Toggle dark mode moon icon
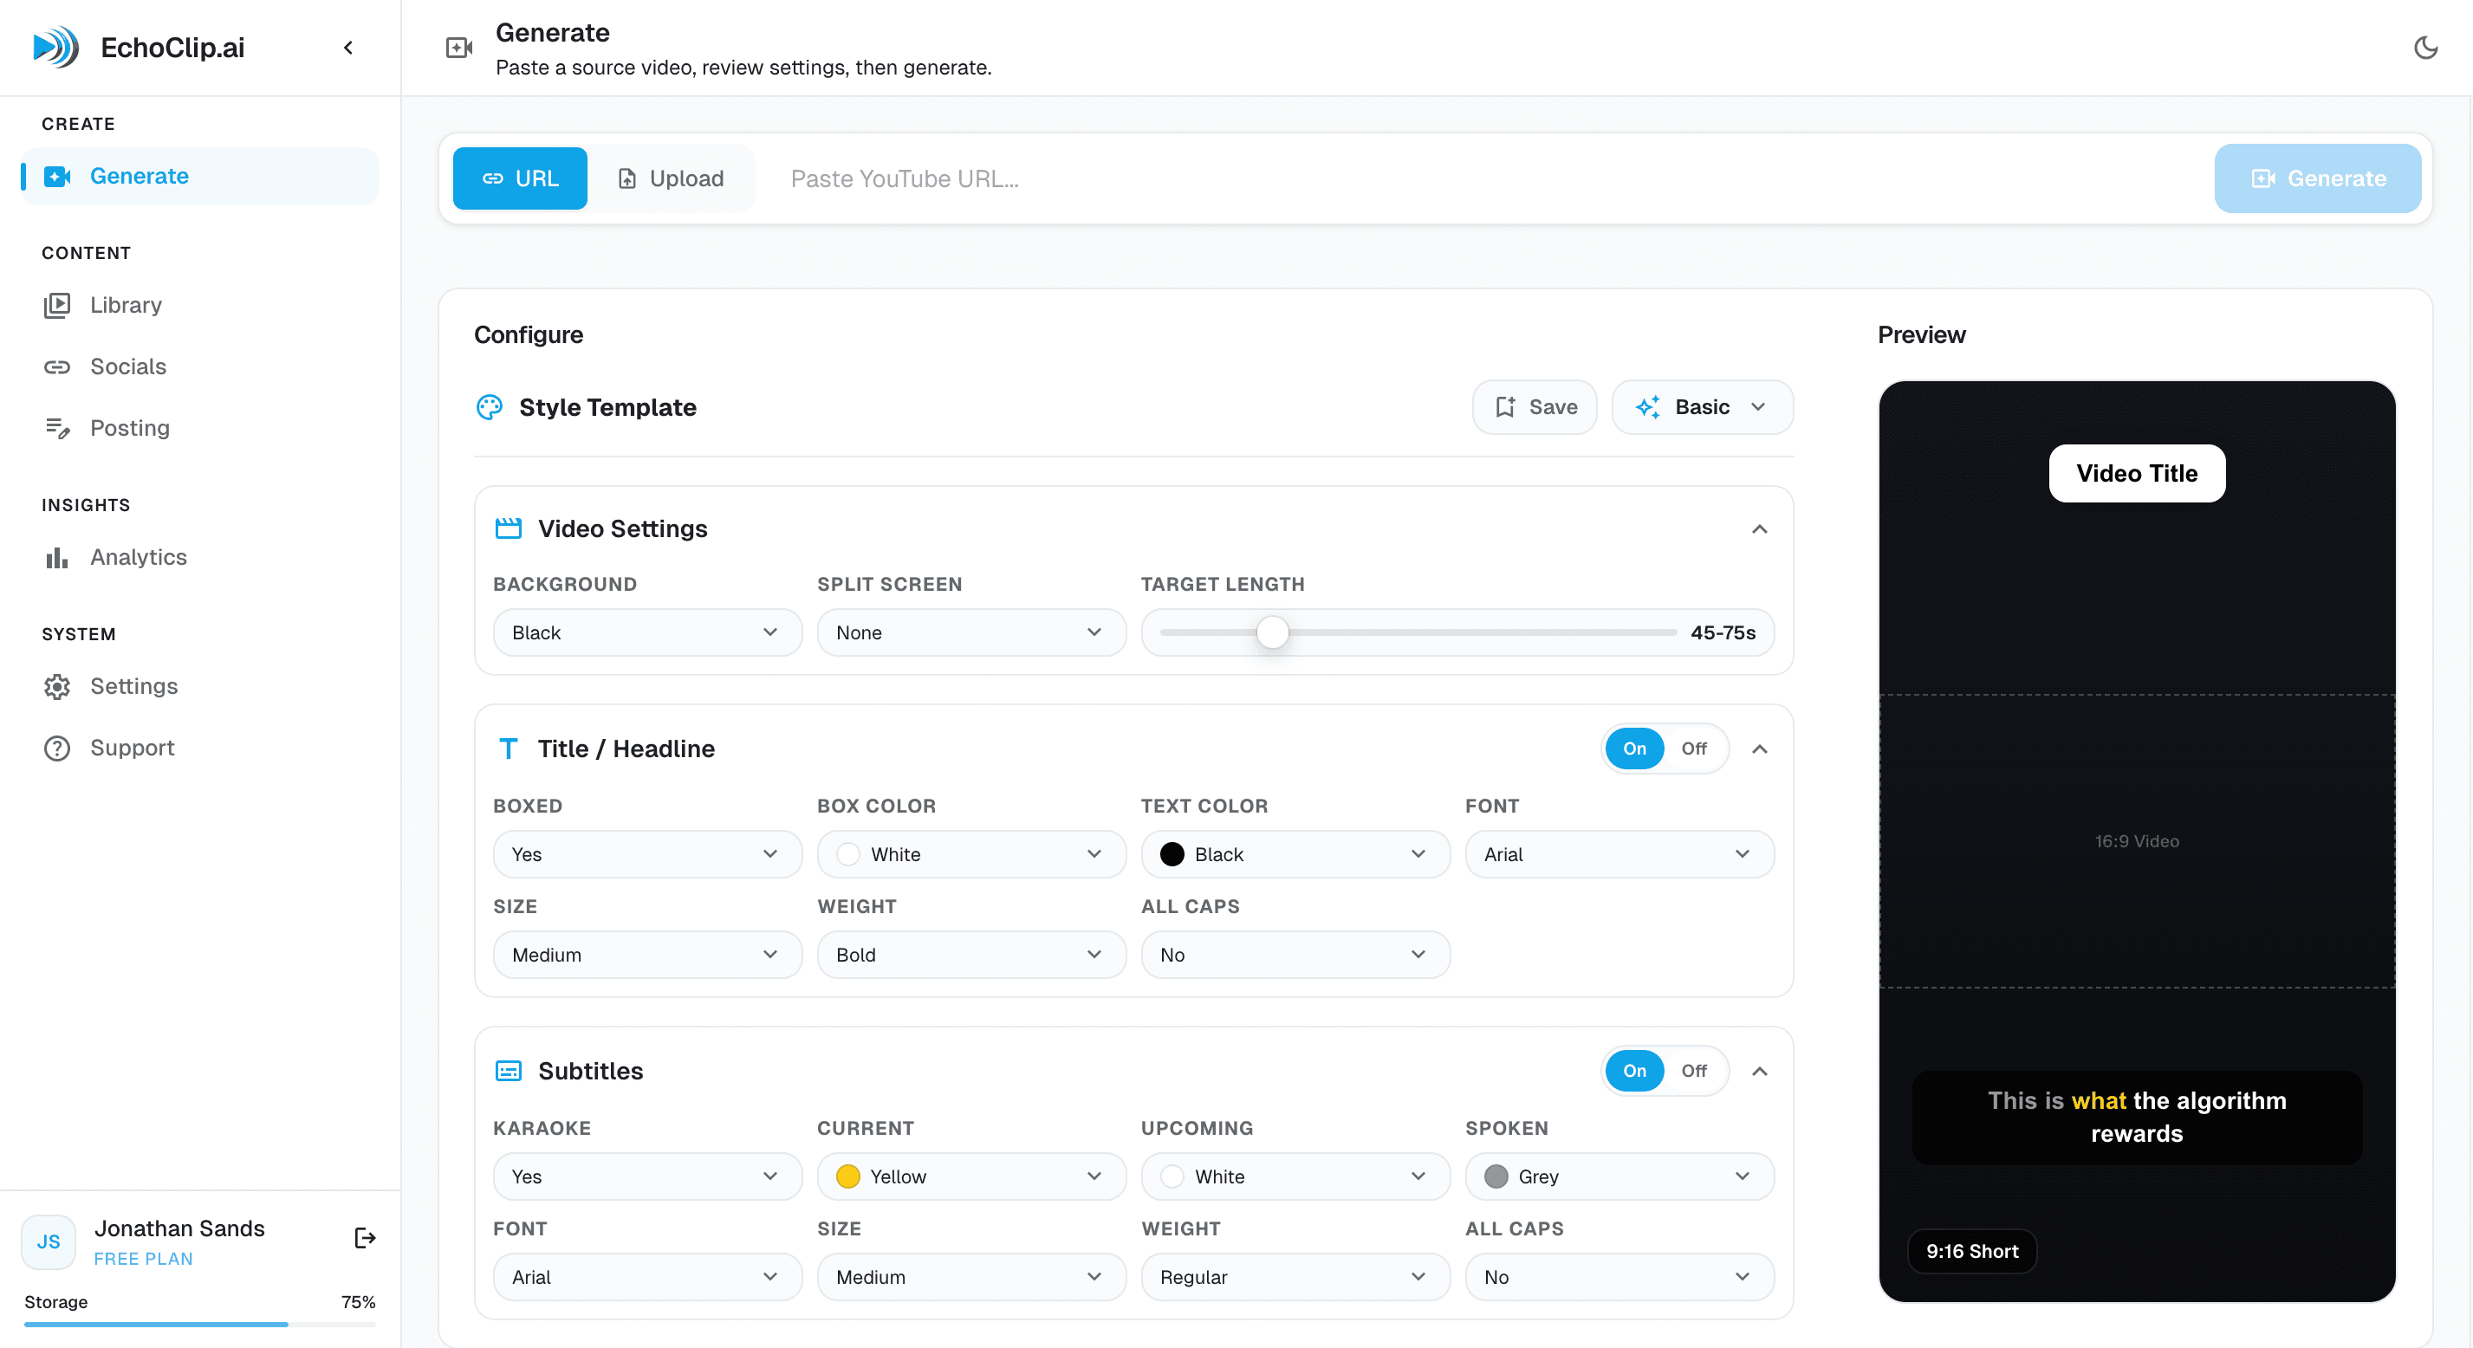The height and width of the screenshot is (1348, 2473). click(x=2425, y=48)
